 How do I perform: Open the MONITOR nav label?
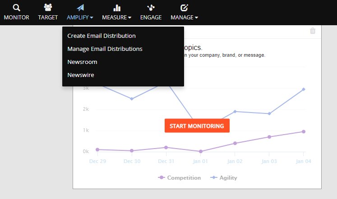click(x=17, y=18)
